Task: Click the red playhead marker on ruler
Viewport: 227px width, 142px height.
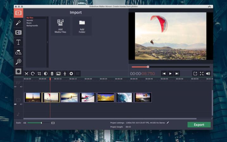Action: click(50, 79)
